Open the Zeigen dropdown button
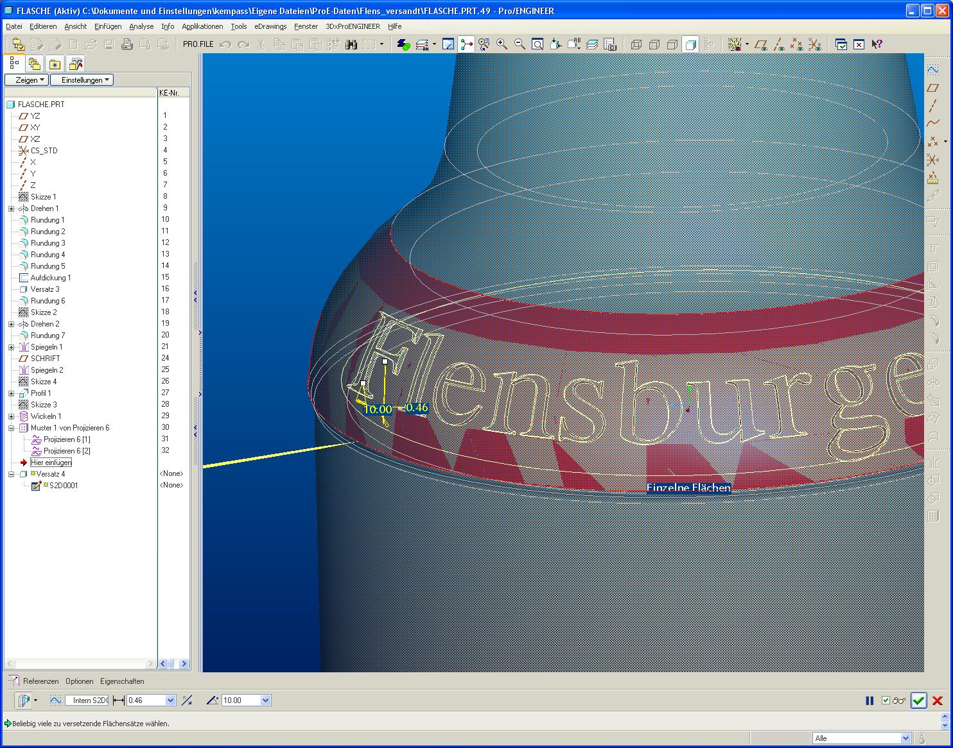Image resolution: width=953 pixels, height=748 pixels. click(27, 80)
